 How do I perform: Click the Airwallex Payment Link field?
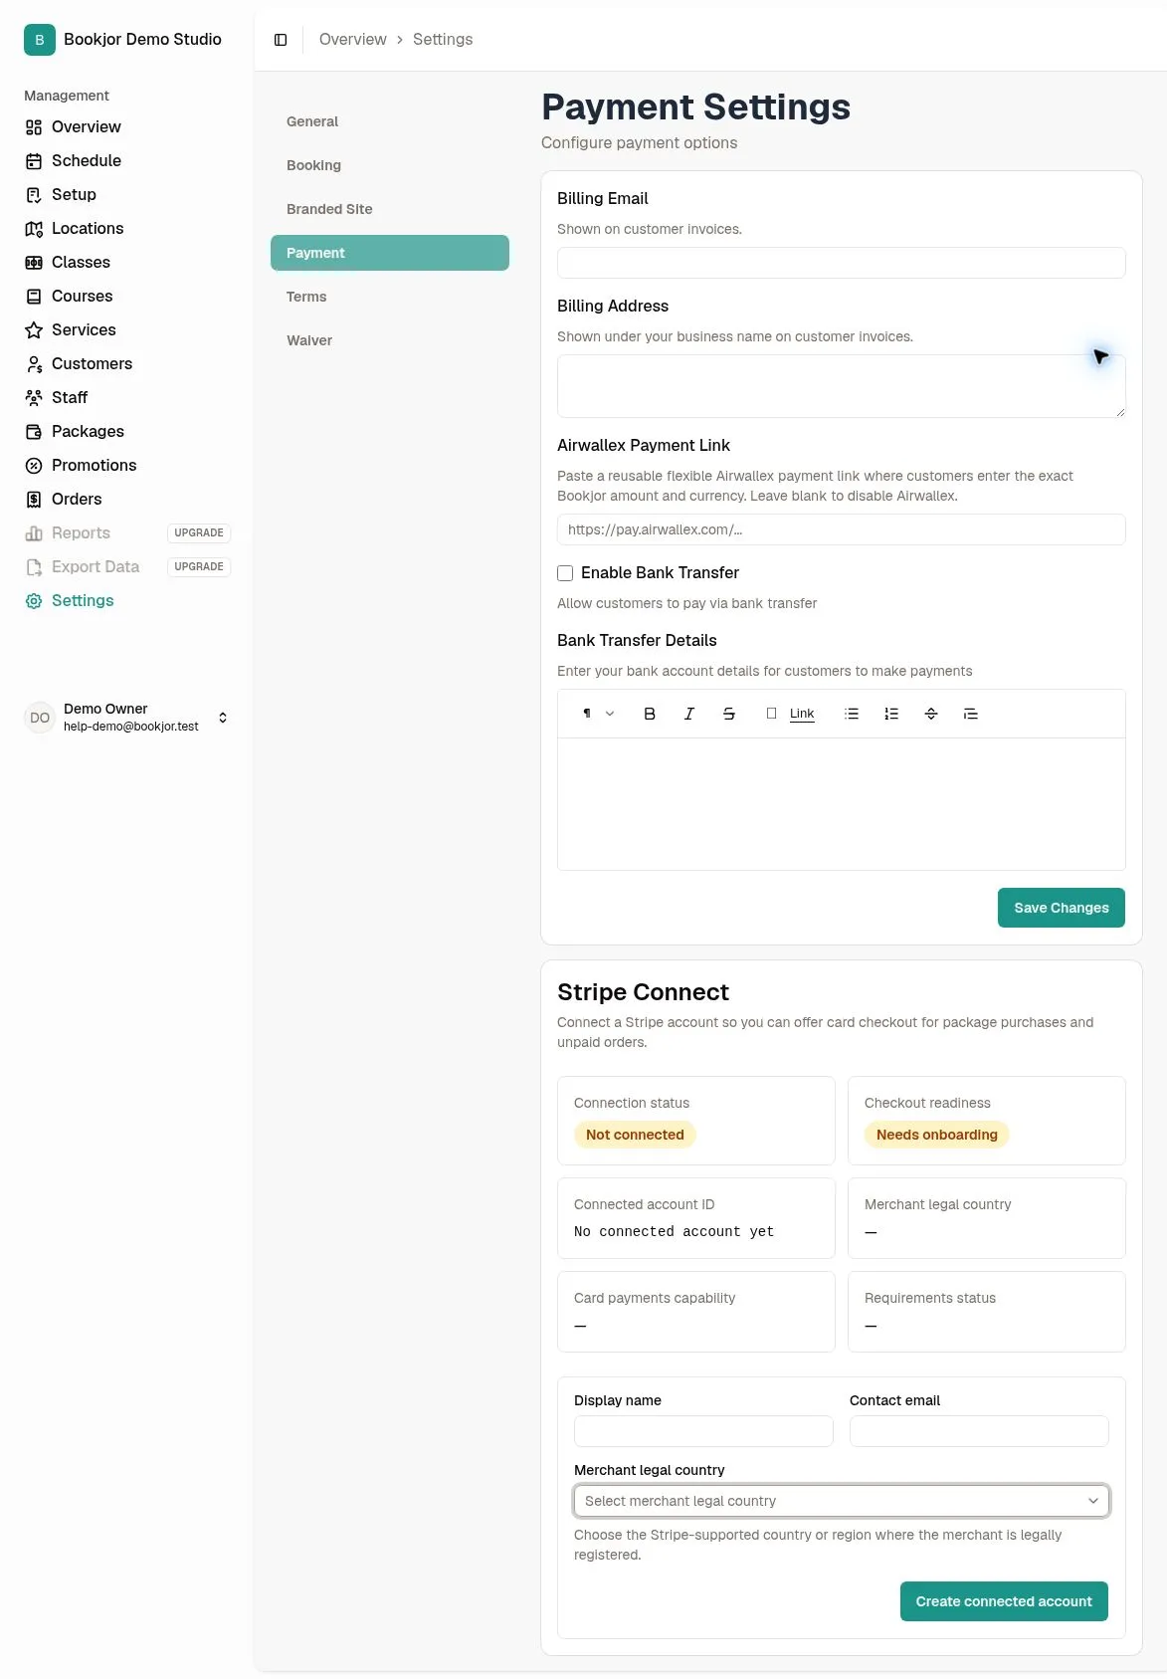[x=842, y=529]
